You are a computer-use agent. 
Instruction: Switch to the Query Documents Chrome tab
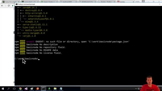(11, 2)
